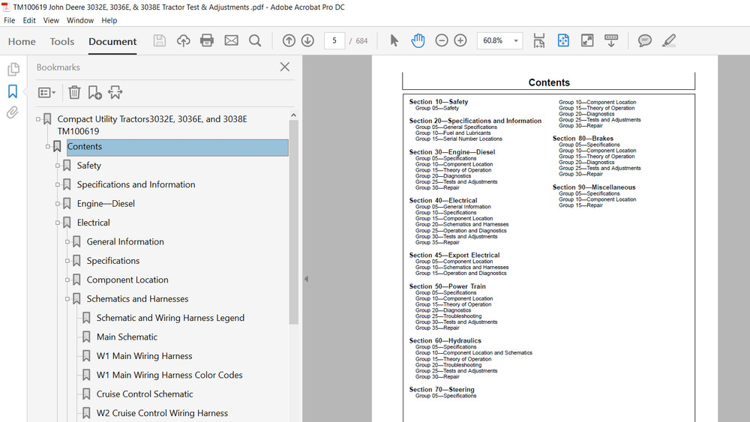Select the Specifications bookmark under Electrical
This screenshot has width=750, height=422.
[113, 261]
